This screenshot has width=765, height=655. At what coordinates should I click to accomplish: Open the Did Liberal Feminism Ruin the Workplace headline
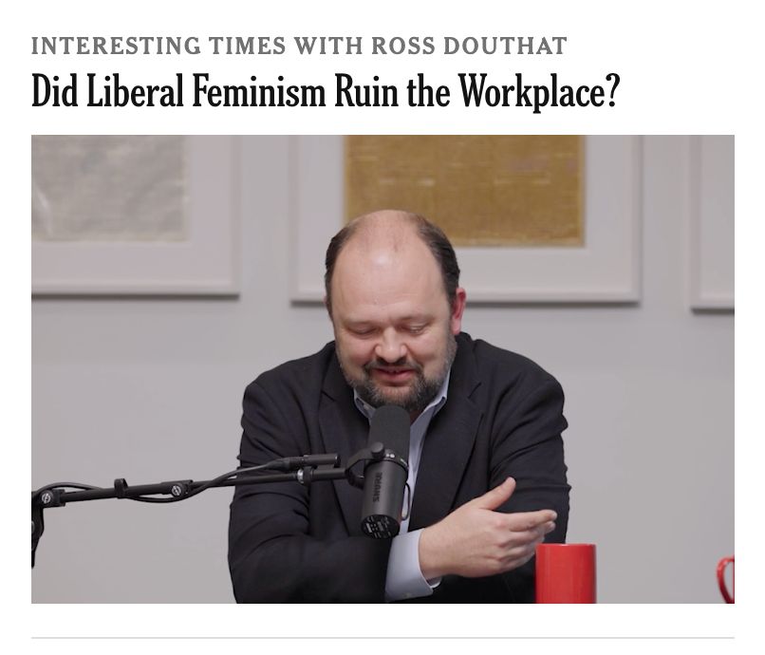325,91
